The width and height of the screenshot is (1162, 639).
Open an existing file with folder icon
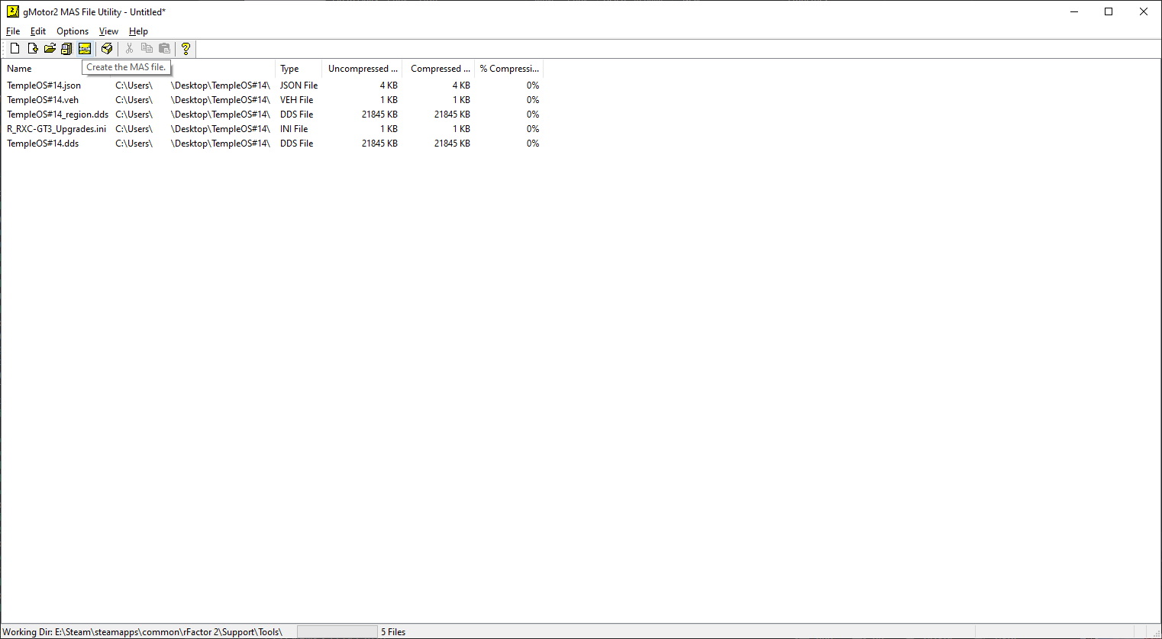click(50, 49)
